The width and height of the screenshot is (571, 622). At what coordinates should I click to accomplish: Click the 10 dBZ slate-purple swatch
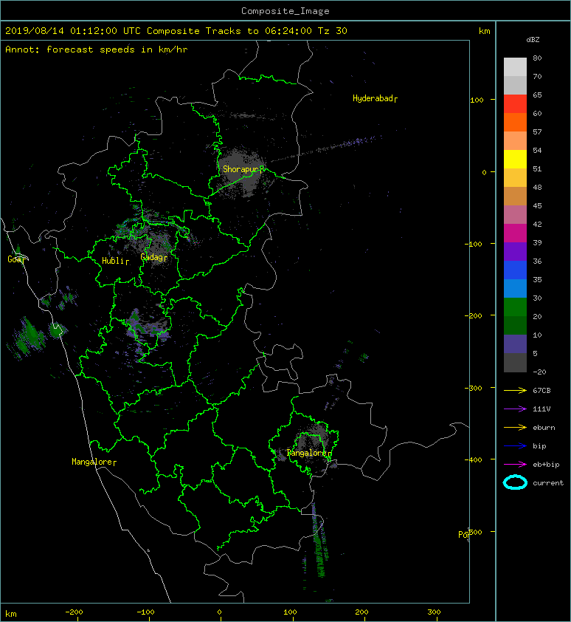[x=515, y=344]
